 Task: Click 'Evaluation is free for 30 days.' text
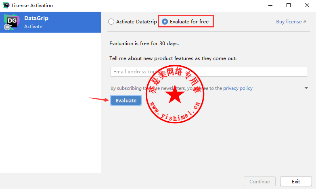click(x=144, y=44)
